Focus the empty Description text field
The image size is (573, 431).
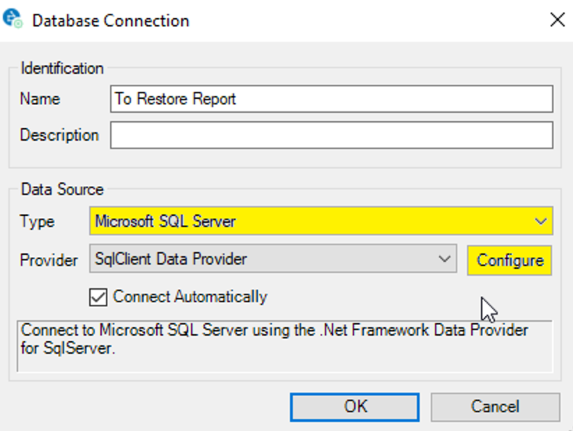(x=331, y=135)
